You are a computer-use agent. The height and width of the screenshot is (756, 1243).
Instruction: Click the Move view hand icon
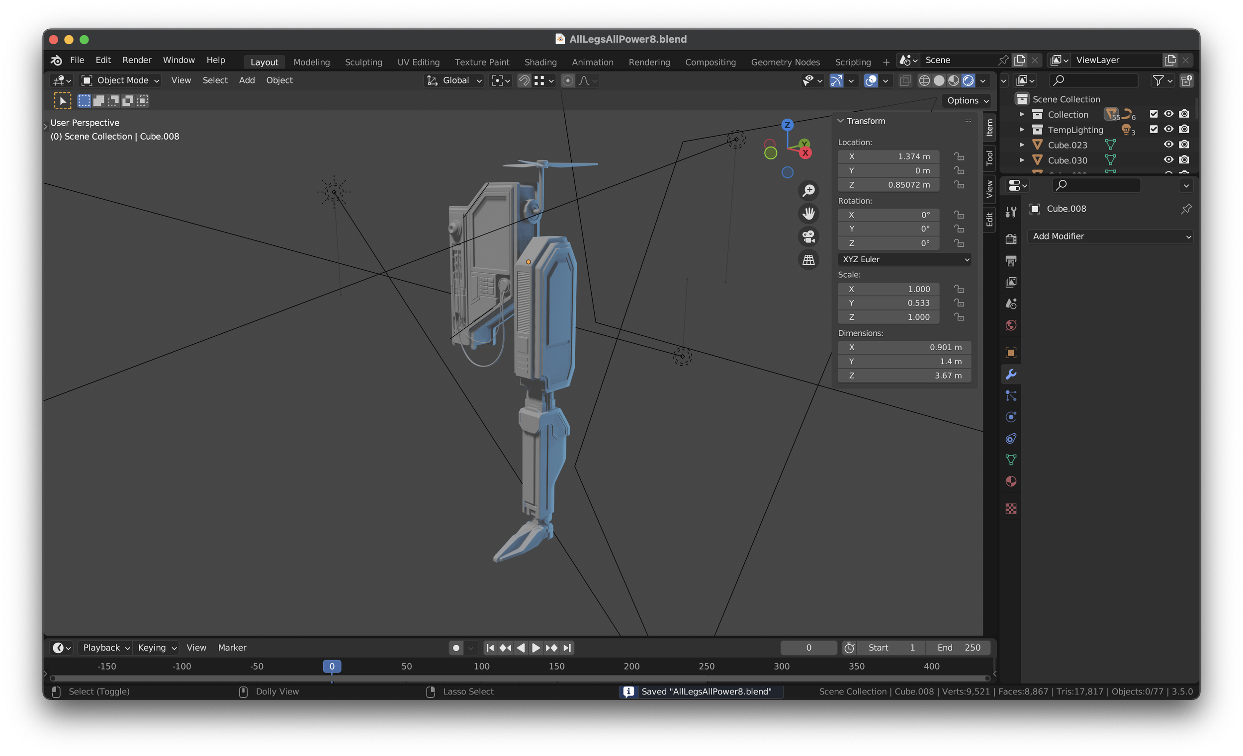pyautogui.click(x=808, y=214)
